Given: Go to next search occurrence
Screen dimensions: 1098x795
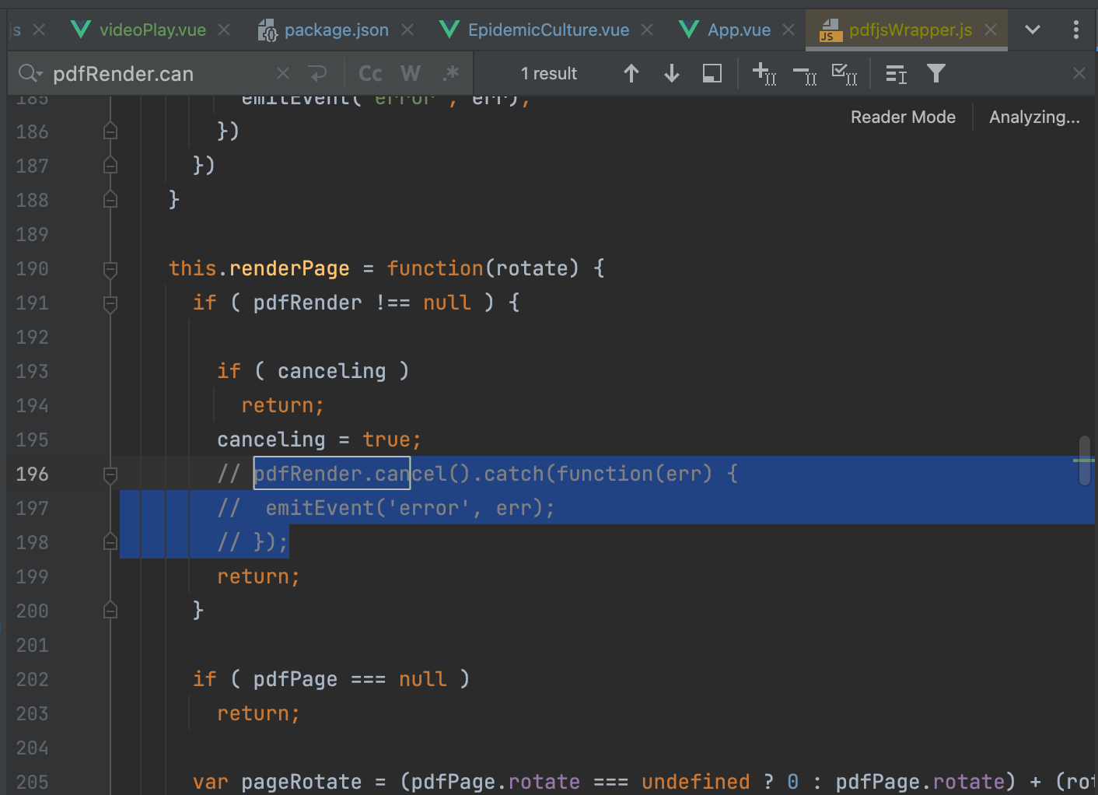Looking at the screenshot, I should pyautogui.click(x=672, y=74).
